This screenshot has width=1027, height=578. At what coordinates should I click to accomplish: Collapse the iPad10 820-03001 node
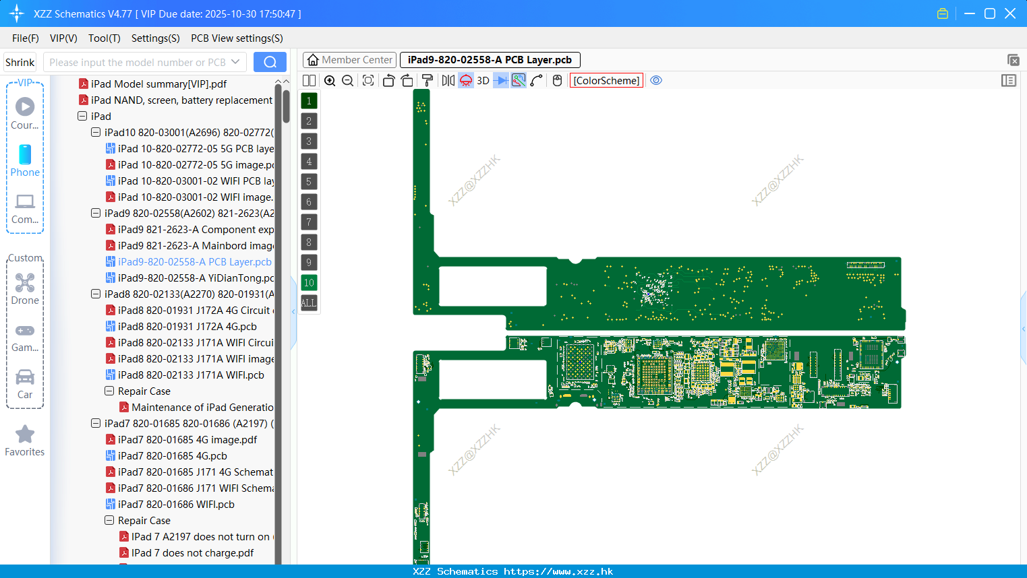coord(96,132)
